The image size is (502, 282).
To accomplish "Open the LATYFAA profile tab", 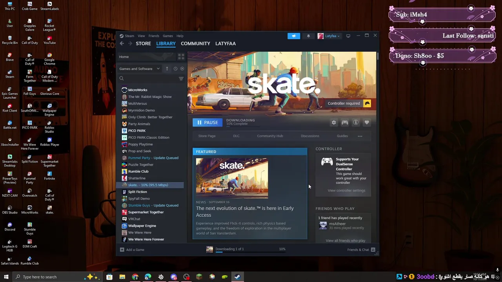I will [226, 43].
